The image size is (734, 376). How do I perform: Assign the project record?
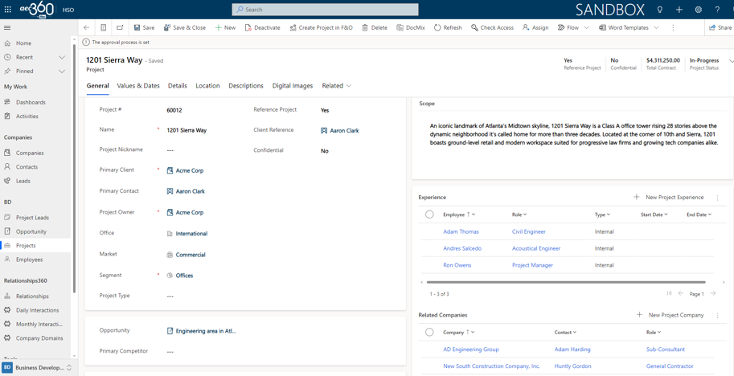pyautogui.click(x=535, y=27)
